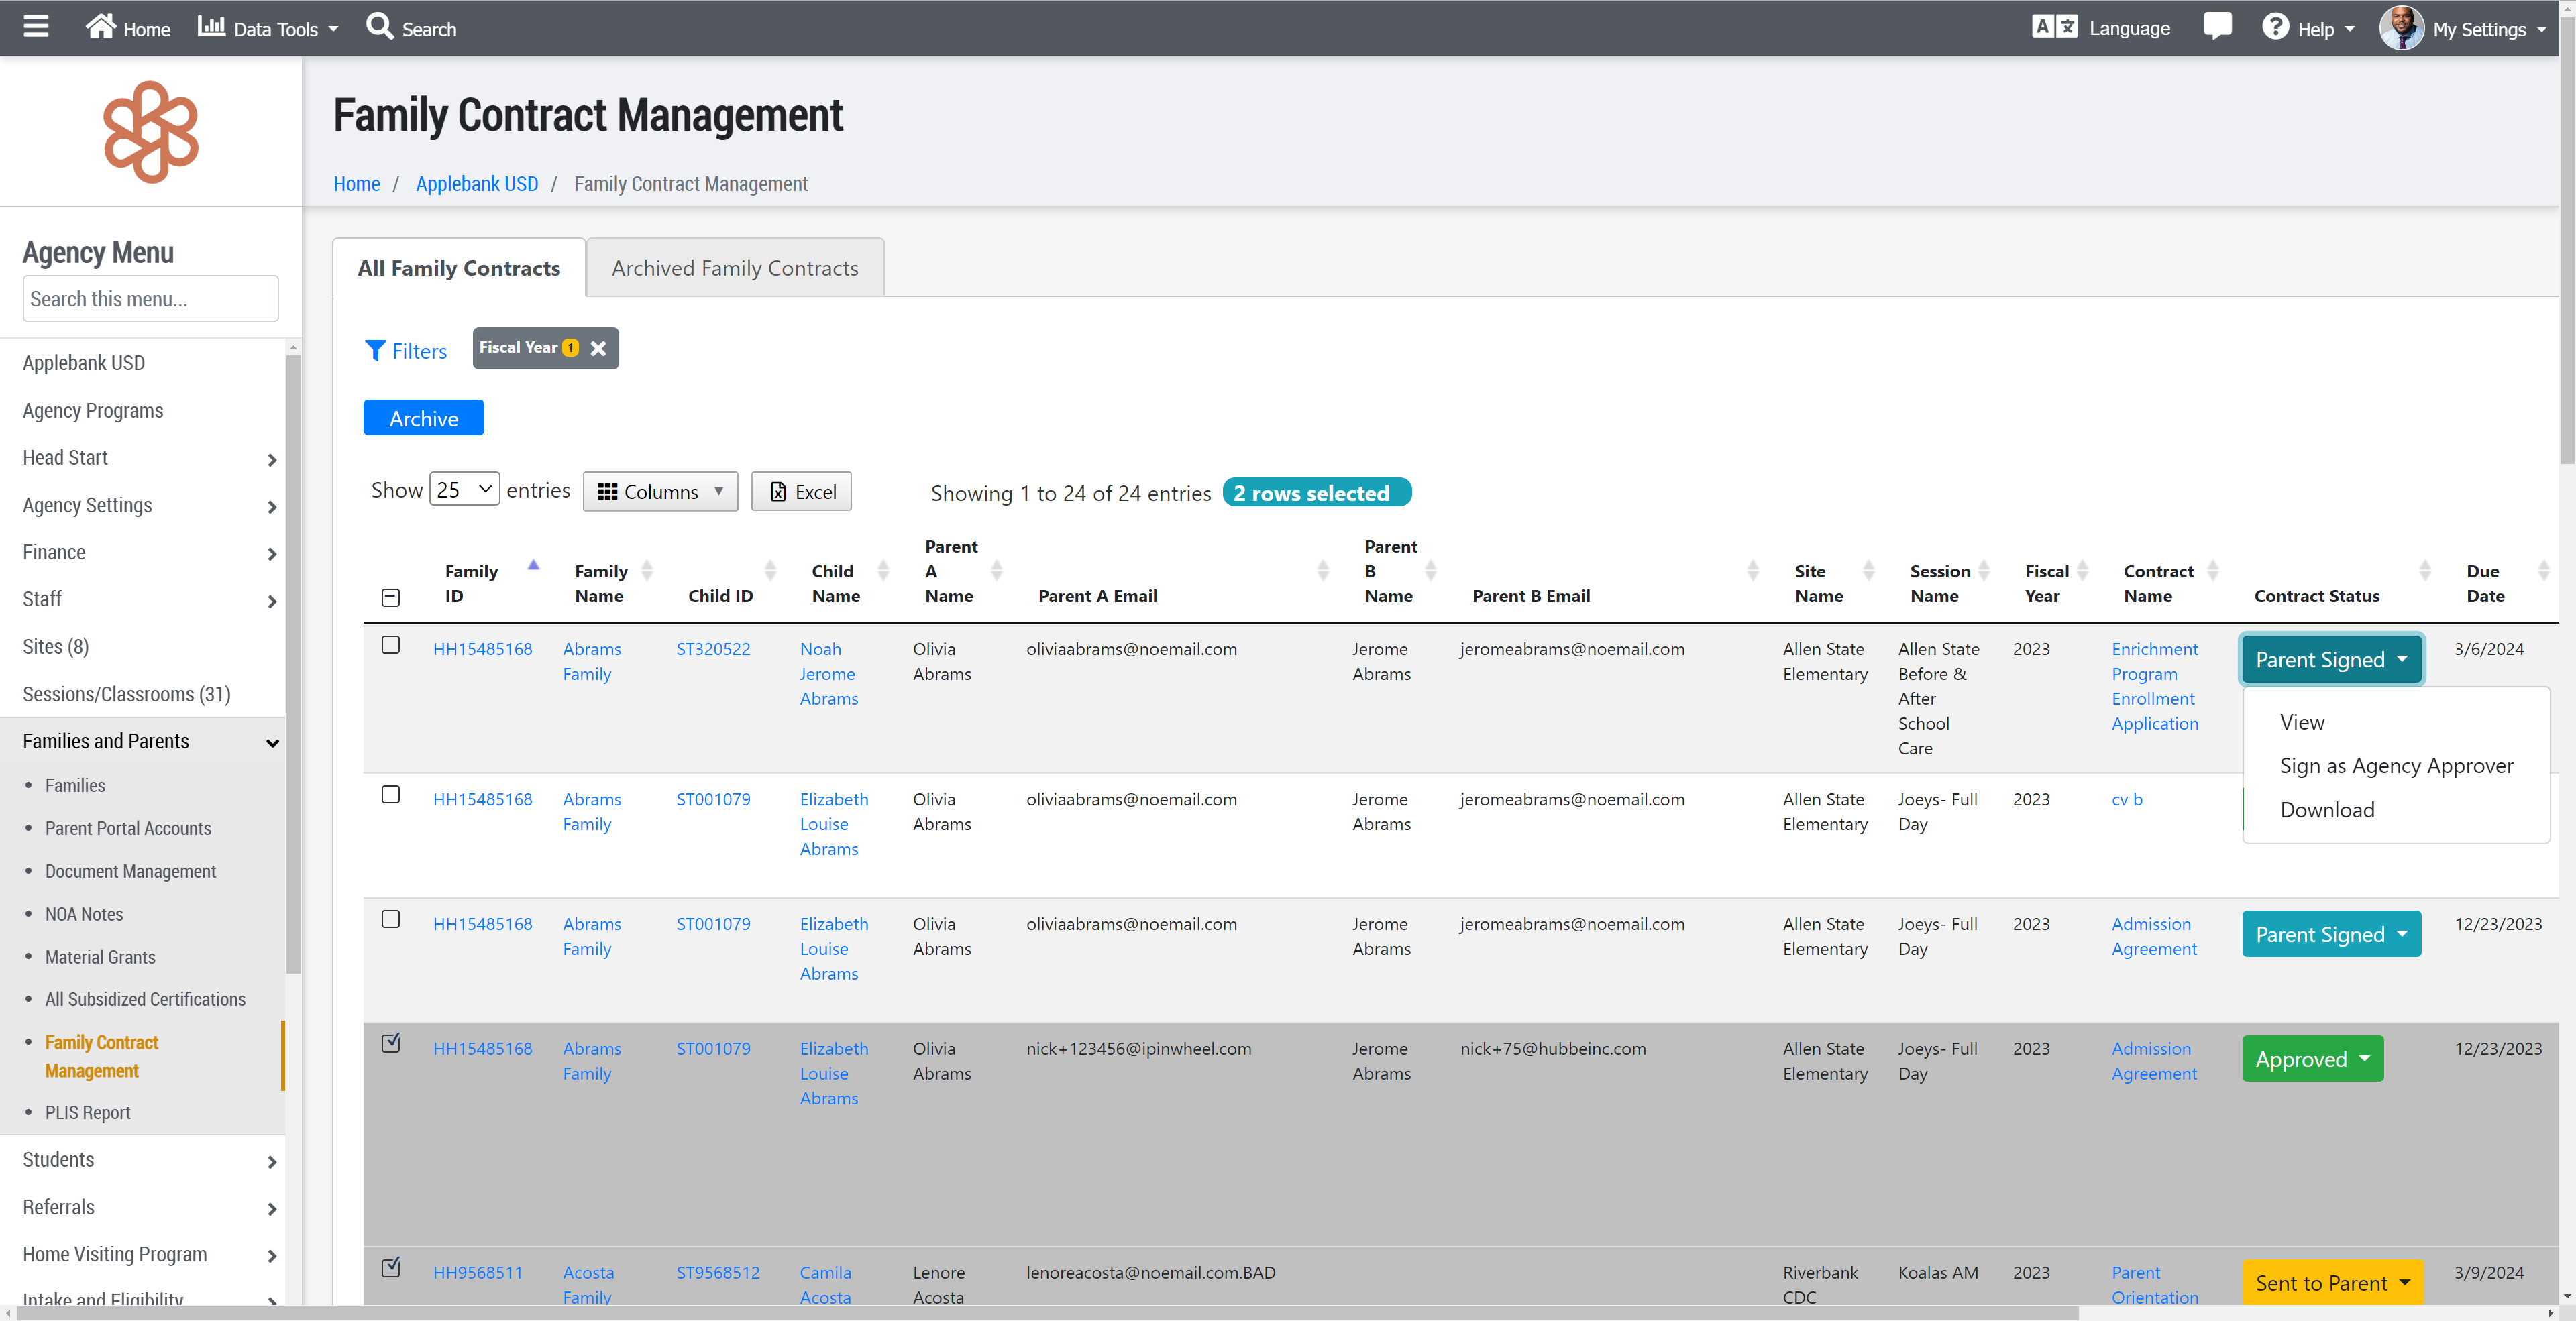Image resolution: width=2576 pixels, height=1321 pixels.
Task: Remove the Fiscal Year filter chip
Action: tap(598, 349)
